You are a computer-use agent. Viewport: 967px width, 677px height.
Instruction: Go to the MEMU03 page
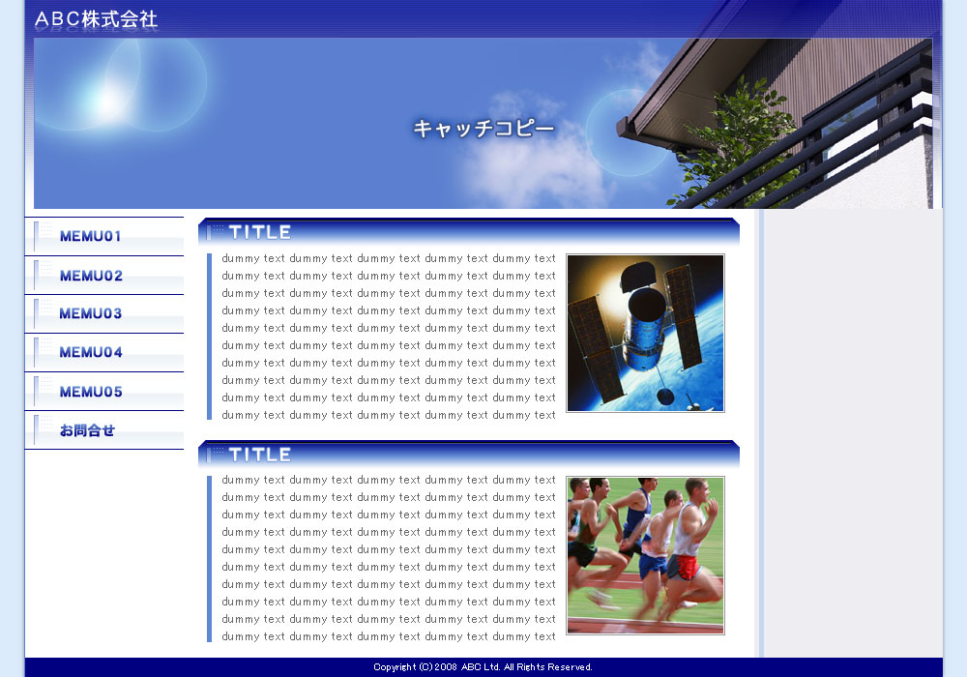[104, 313]
